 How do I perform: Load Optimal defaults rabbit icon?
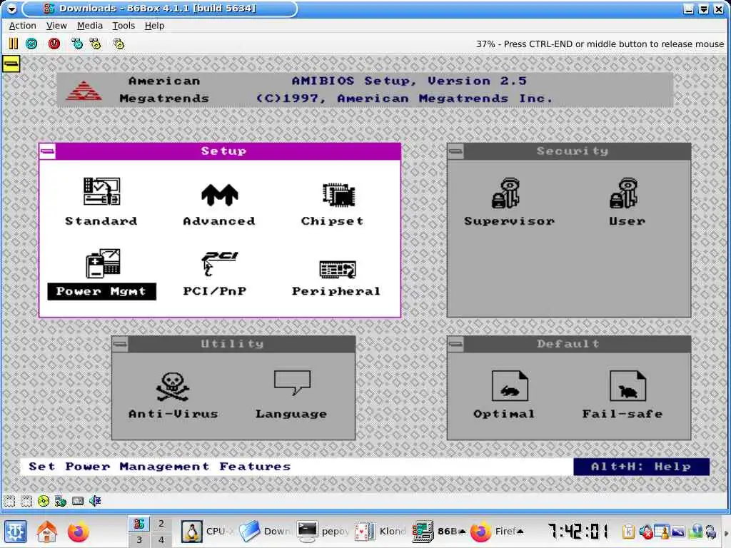[x=510, y=385]
